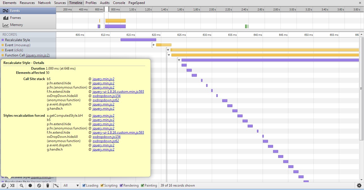Open DevTools settings gear
364x190 pixels.
tap(359, 185)
